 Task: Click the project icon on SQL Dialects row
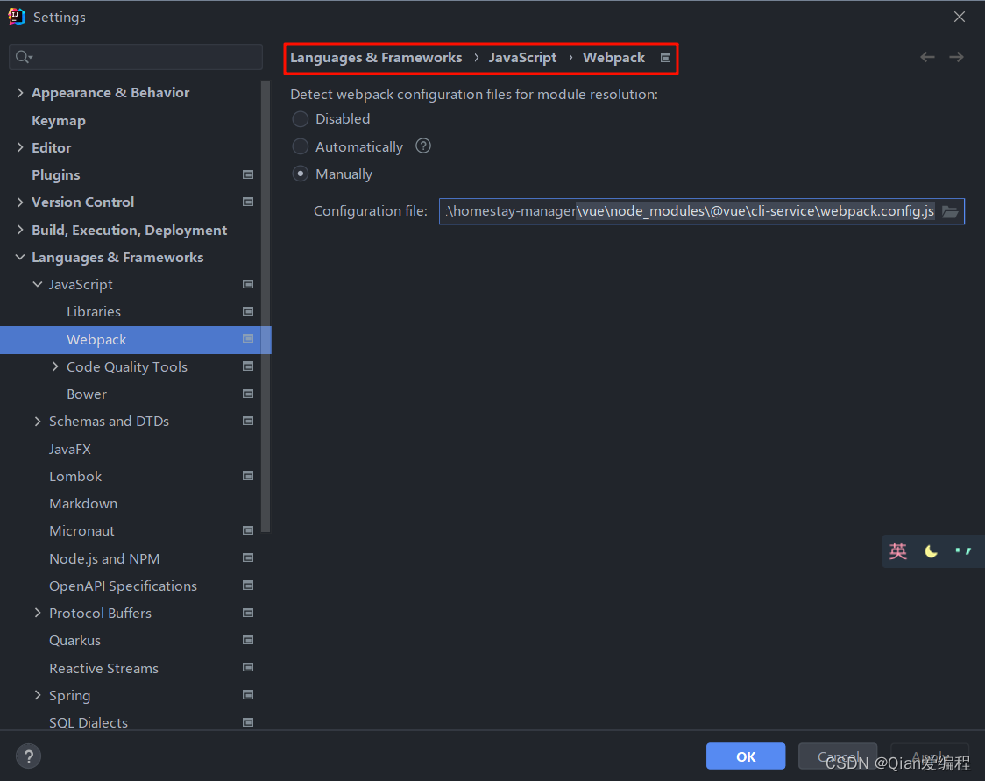pyautogui.click(x=248, y=722)
